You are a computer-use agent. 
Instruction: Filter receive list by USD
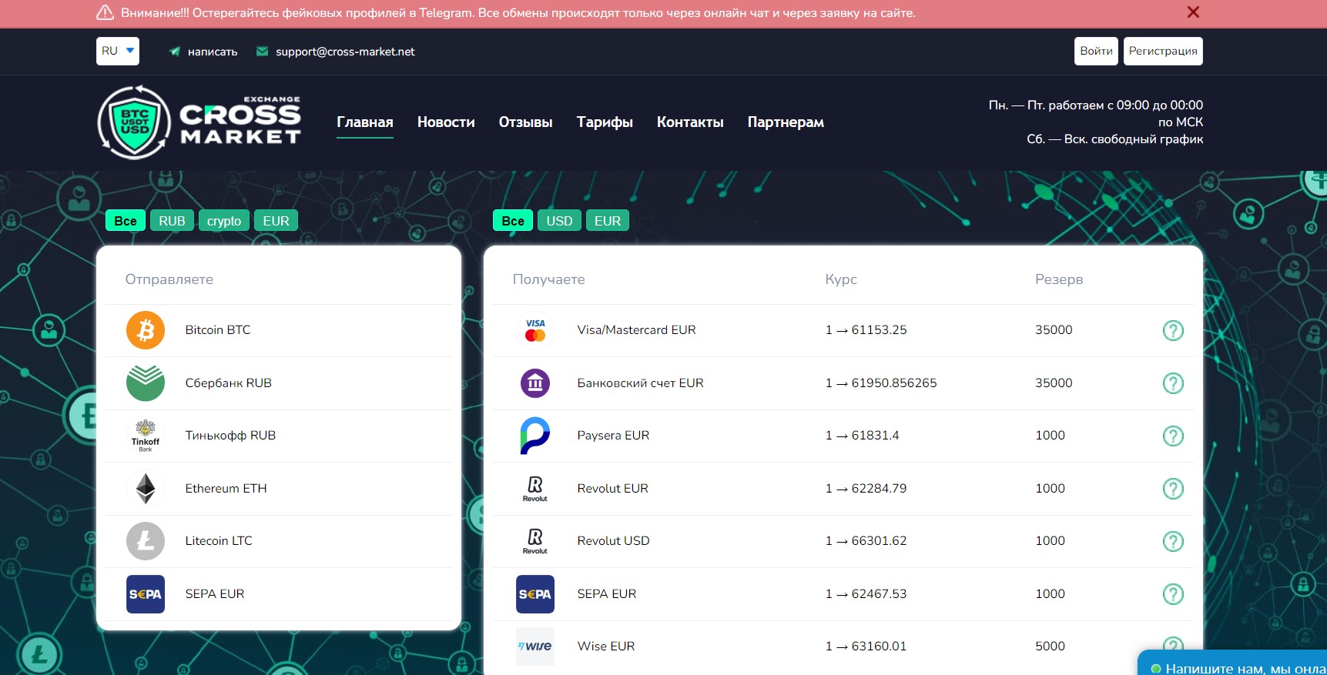[x=559, y=221]
